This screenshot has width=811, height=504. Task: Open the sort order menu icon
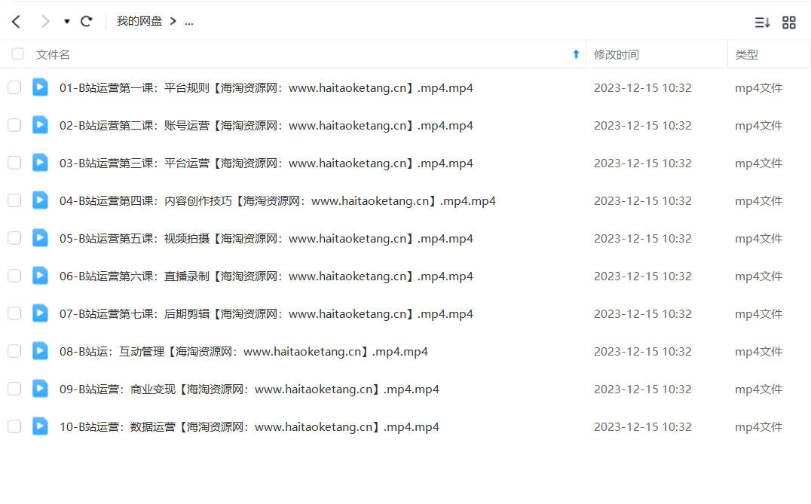click(x=762, y=23)
